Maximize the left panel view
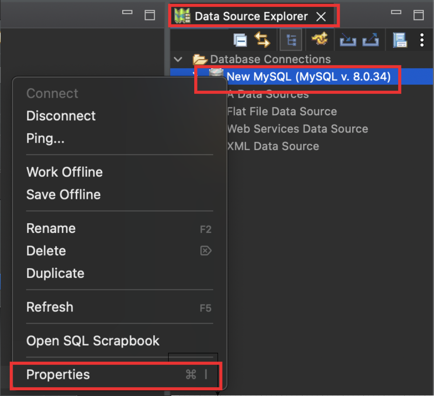434x396 pixels. [x=150, y=15]
